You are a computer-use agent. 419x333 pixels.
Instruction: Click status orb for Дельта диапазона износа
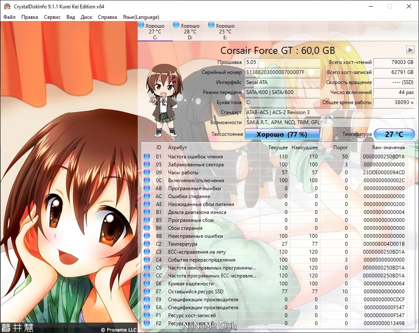[x=147, y=212]
